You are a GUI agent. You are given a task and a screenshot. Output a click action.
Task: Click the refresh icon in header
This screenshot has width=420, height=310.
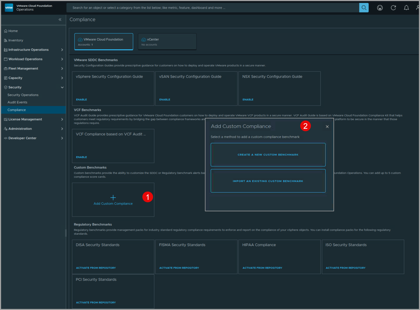pyautogui.click(x=393, y=8)
